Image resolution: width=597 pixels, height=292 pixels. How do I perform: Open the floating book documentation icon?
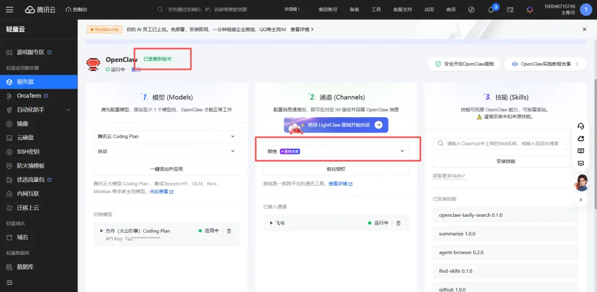click(580, 151)
